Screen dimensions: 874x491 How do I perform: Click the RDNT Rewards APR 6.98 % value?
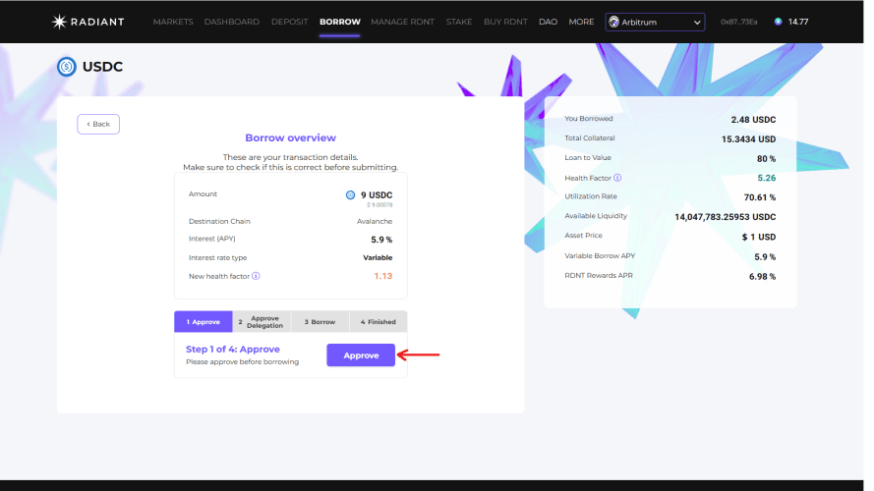[762, 277]
